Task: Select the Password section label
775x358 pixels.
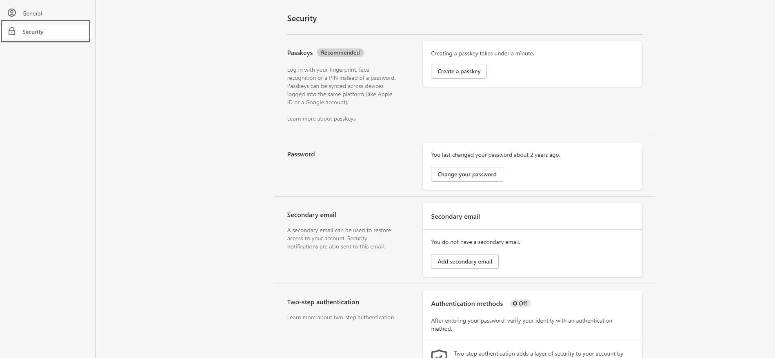Action: (301, 154)
